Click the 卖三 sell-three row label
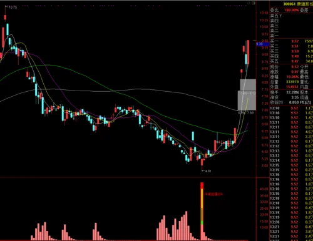313x241 pixels. 274,26
